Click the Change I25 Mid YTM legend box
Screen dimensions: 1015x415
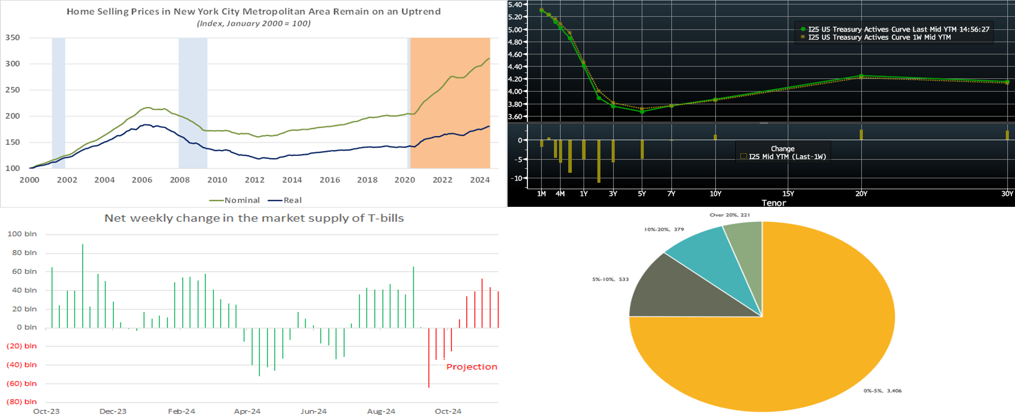783,153
